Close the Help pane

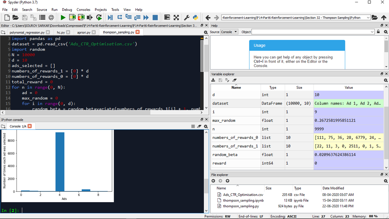386,25
